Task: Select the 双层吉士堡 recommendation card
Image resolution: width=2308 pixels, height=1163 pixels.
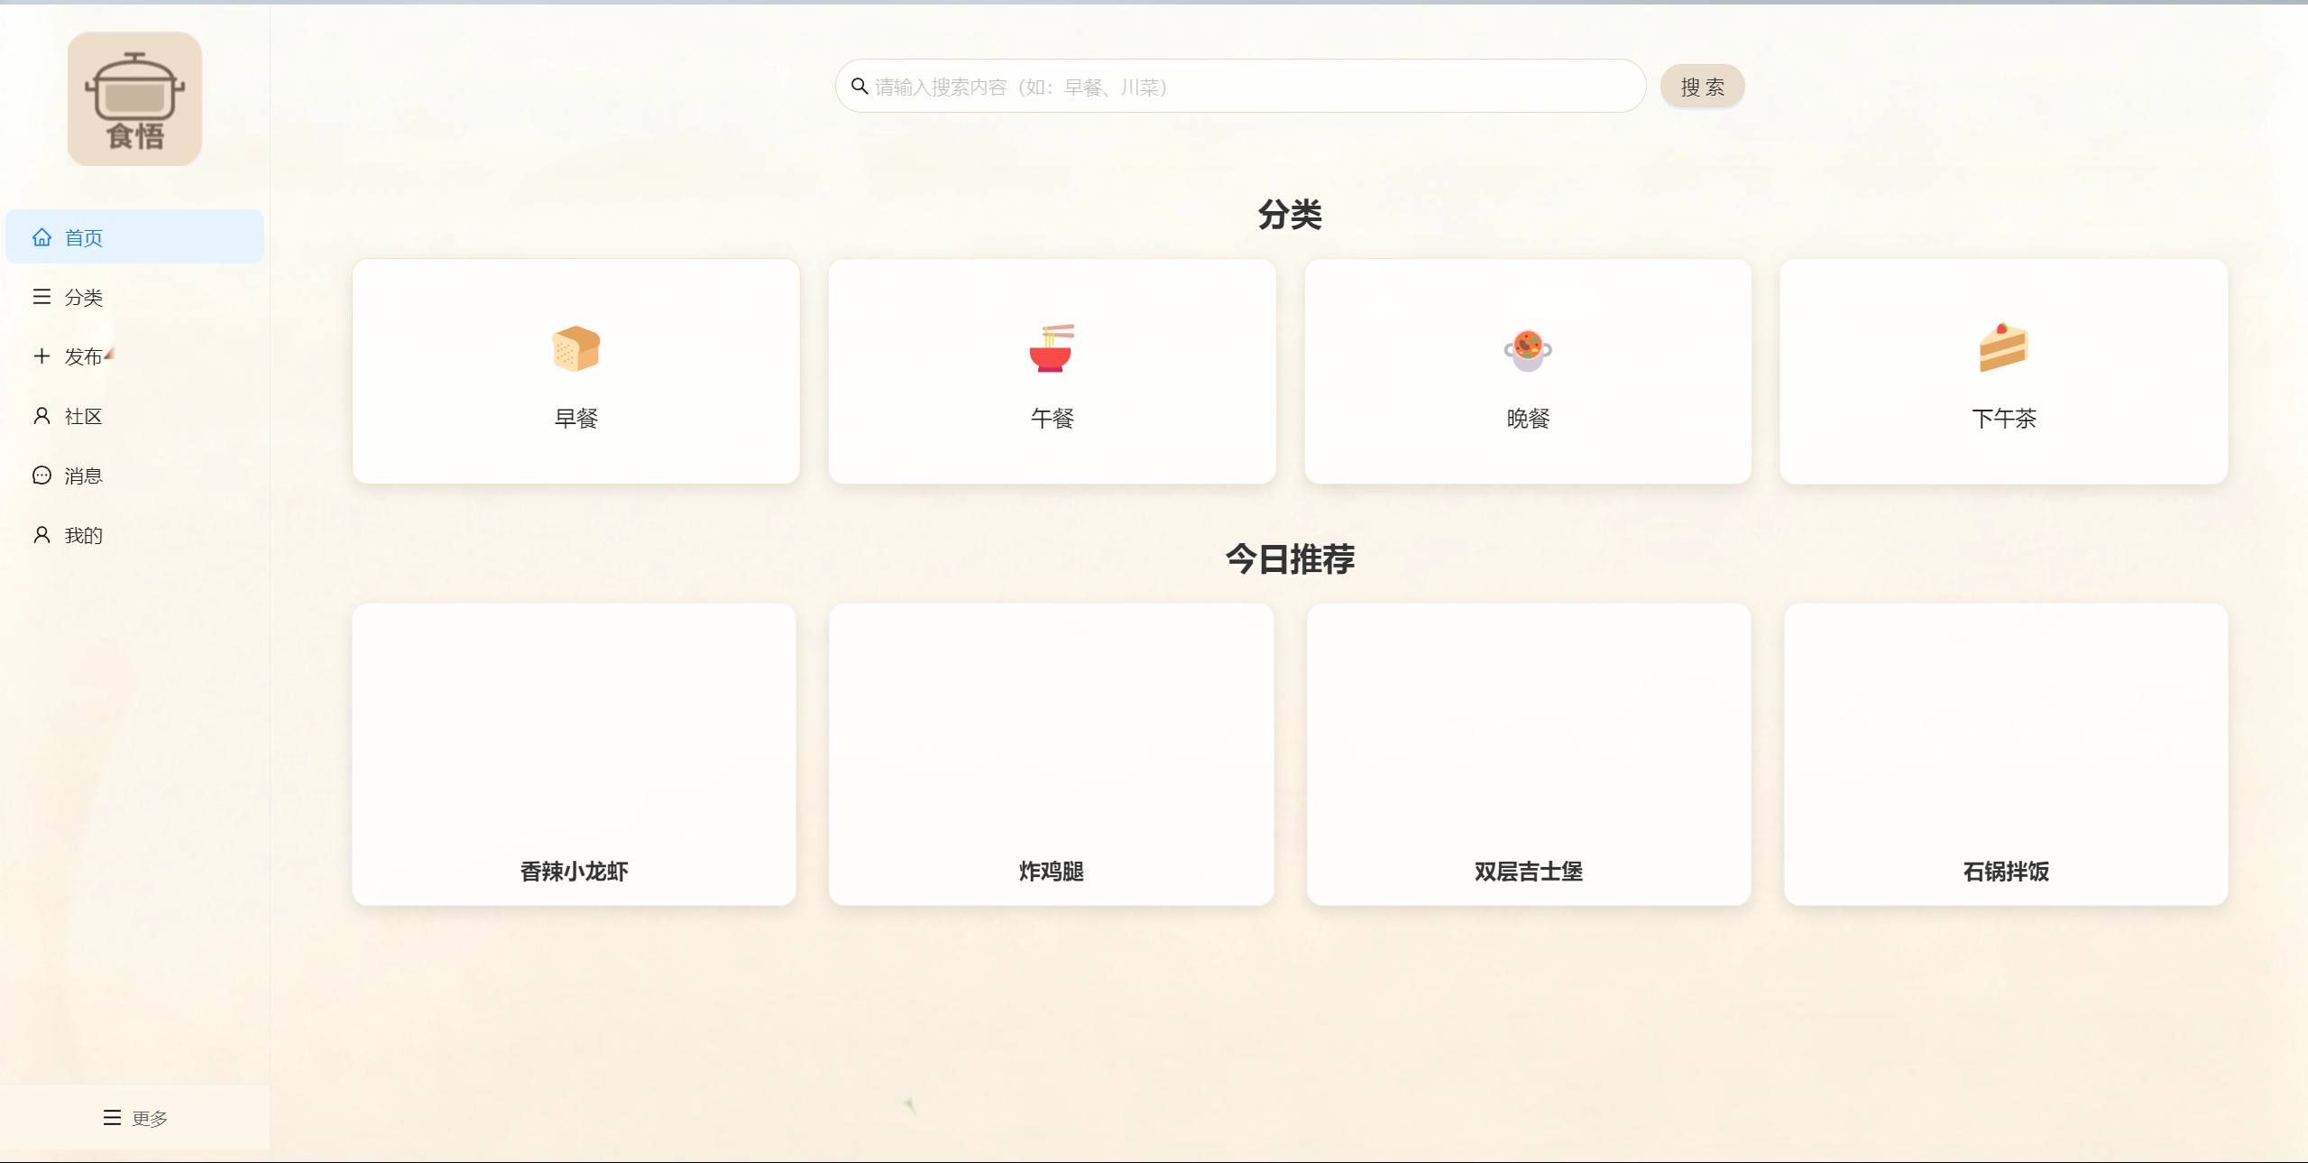Action: pos(1528,754)
